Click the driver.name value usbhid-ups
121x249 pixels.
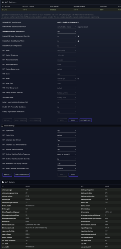pos(108,212)
